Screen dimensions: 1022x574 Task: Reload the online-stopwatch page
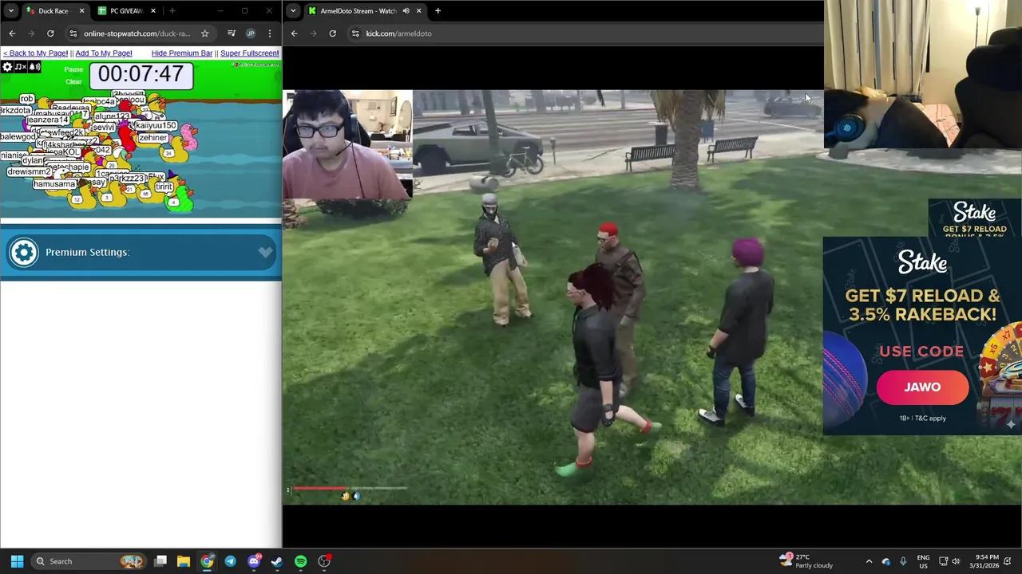click(x=50, y=33)
